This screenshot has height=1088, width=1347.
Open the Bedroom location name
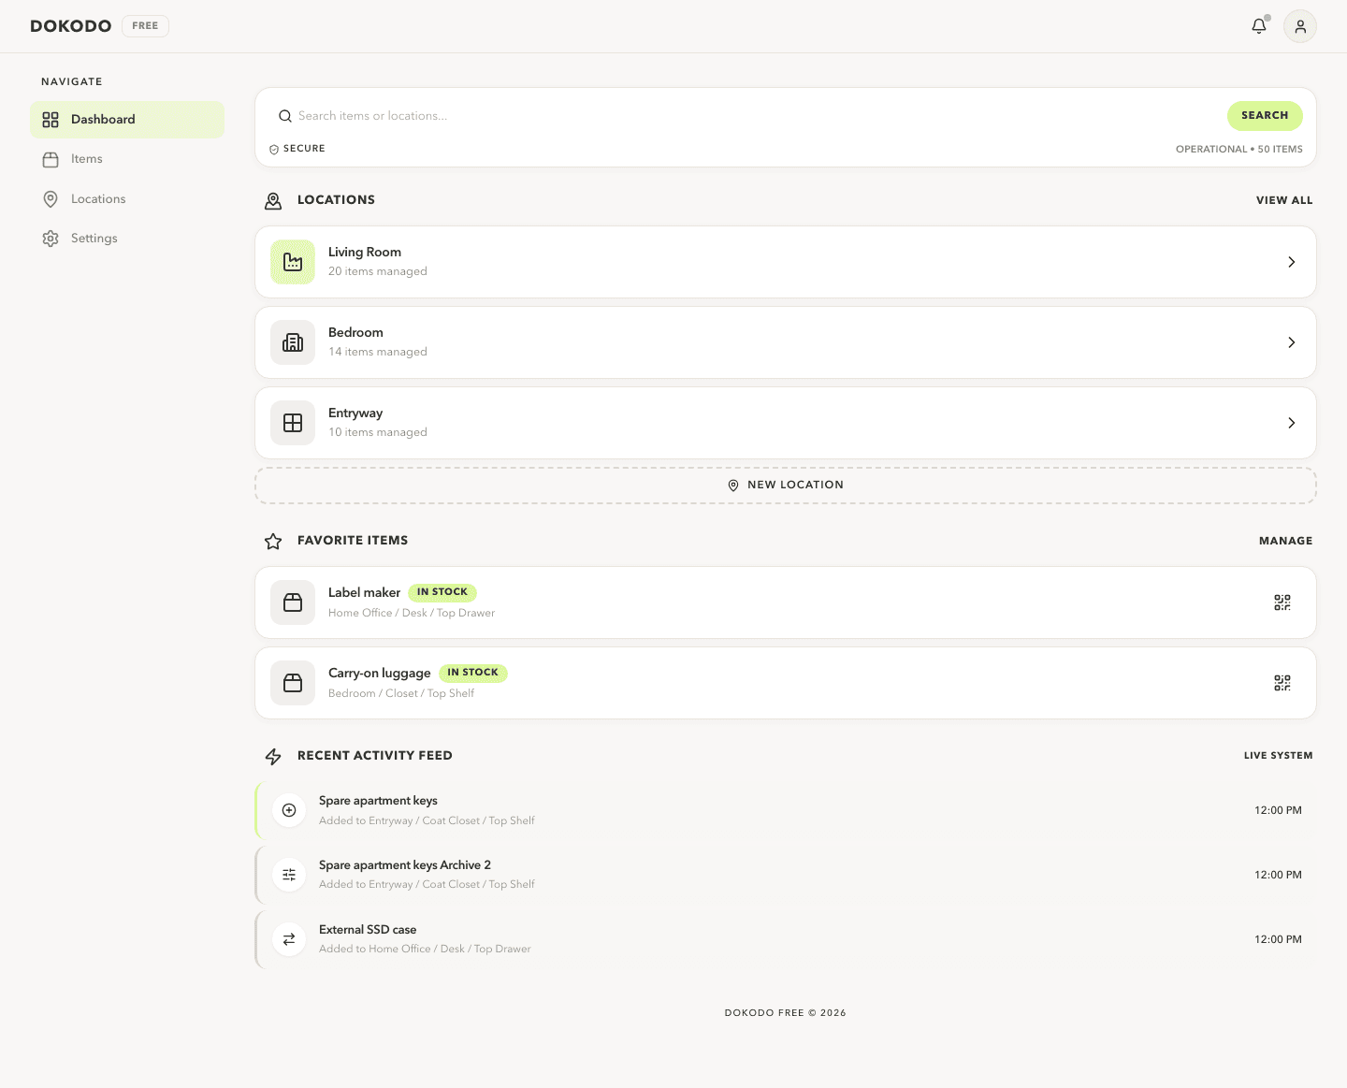pyautogui.click(x=355, y=333)
